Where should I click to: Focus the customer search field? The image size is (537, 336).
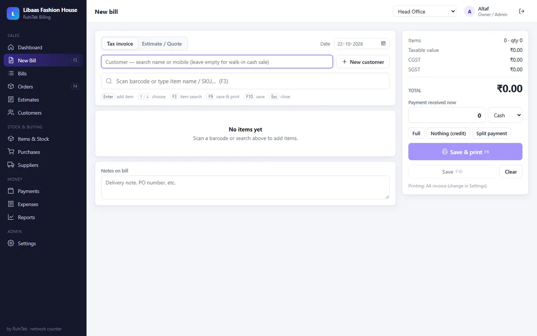[217, 62]
